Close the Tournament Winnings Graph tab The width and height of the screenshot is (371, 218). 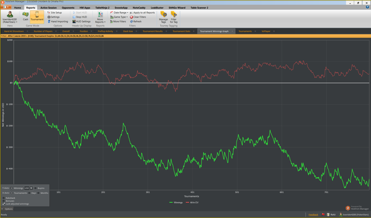click(x=232, y=31)
